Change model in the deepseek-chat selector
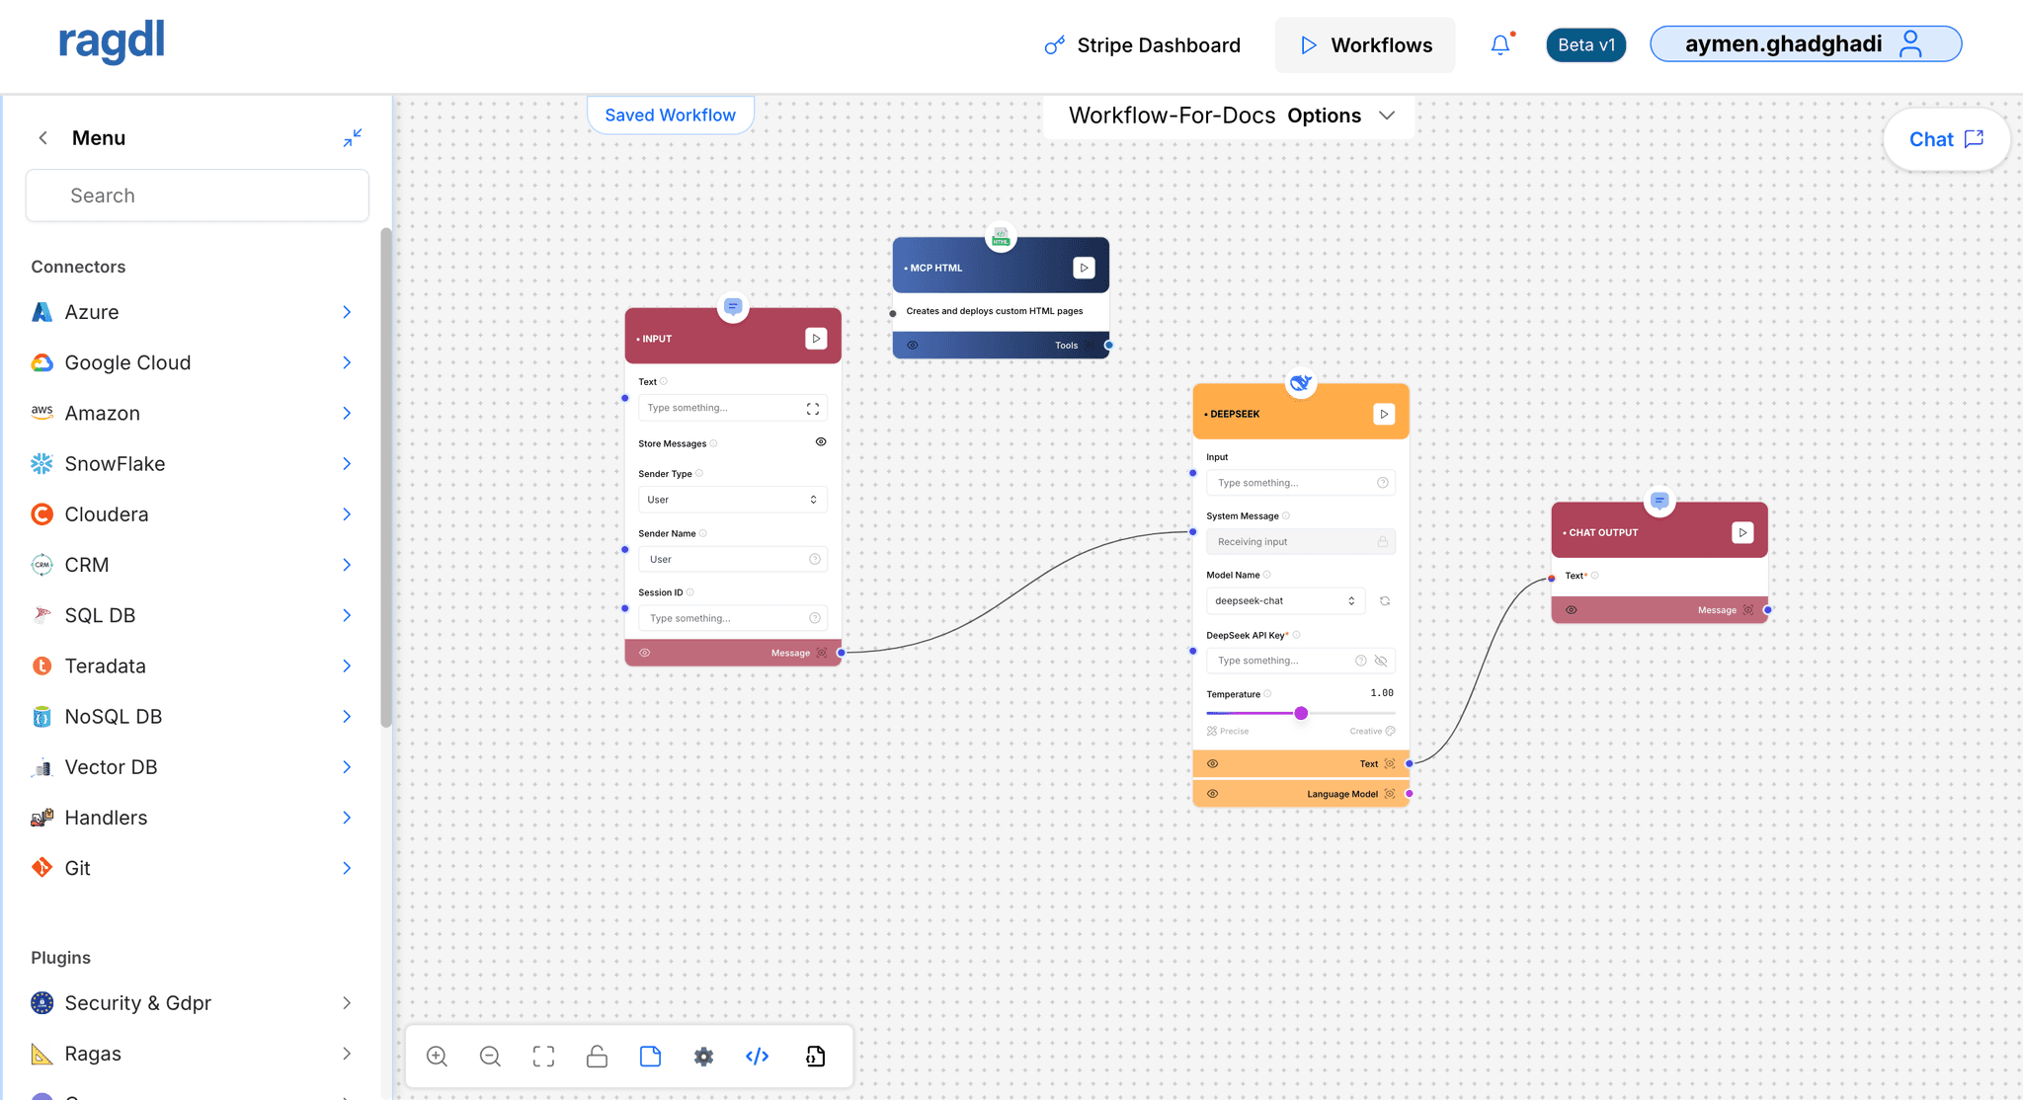2023x1100 pixels. (x=1284, y=599)
